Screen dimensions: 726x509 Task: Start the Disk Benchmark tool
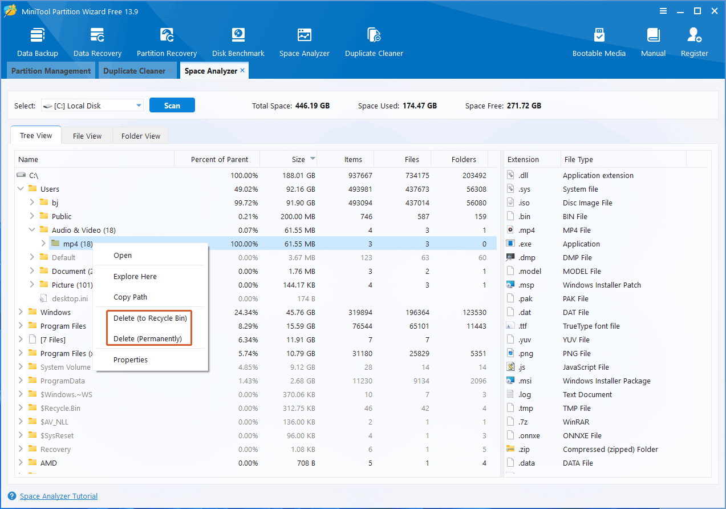(x=238, y=41)
